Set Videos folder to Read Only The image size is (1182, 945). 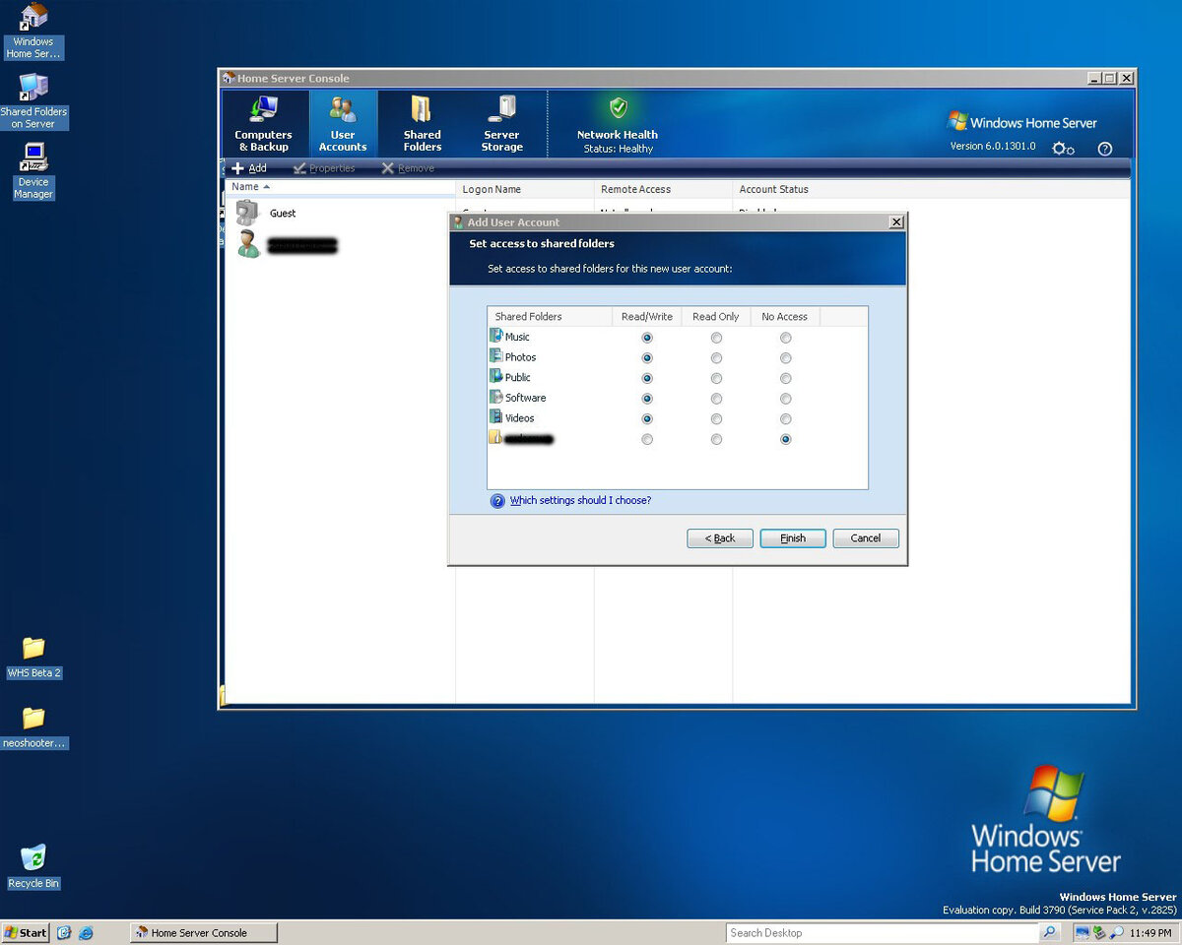pyautogui.click(x=716, y=419)
